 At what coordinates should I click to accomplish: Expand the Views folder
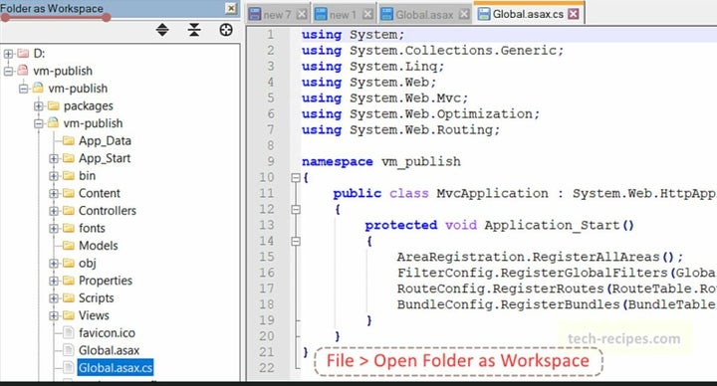click(54, 315)
